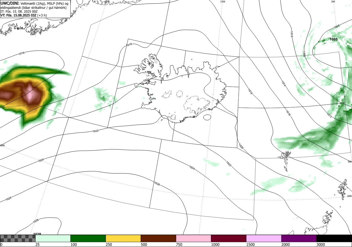The width and height of the screenshot is (352, 247).
Task: Click the deep purple 2000–3000 legend swatch
Action: 299,238
